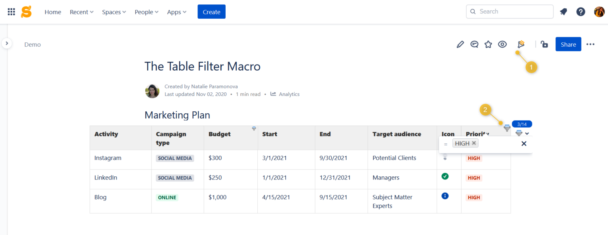Click the edit pencil icon

click(460, 44)
